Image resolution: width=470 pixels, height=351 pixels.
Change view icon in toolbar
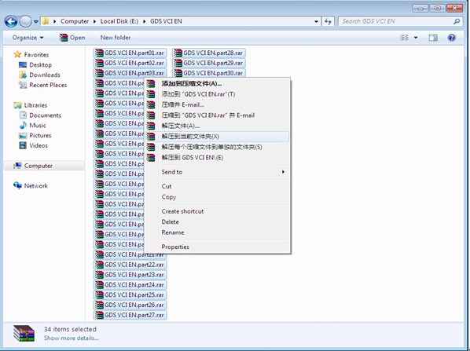[x=404, y=38]
